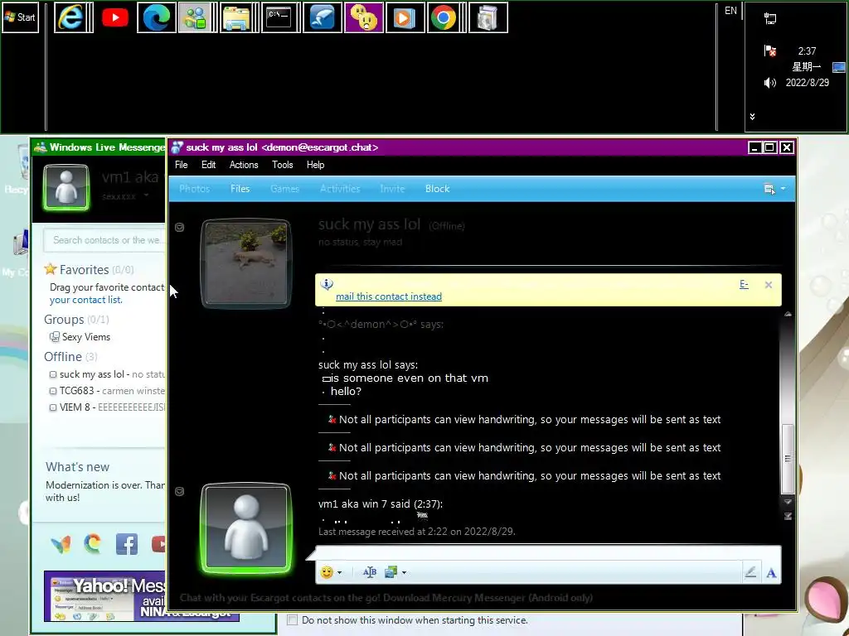Viewport: 849px width, 636px height.
Task: Open the File menu in chat window
Action: 181,165
